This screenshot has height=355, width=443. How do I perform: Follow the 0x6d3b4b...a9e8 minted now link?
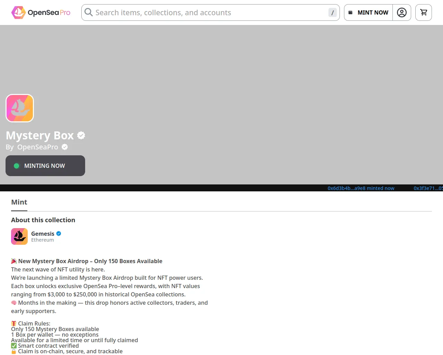361,188
